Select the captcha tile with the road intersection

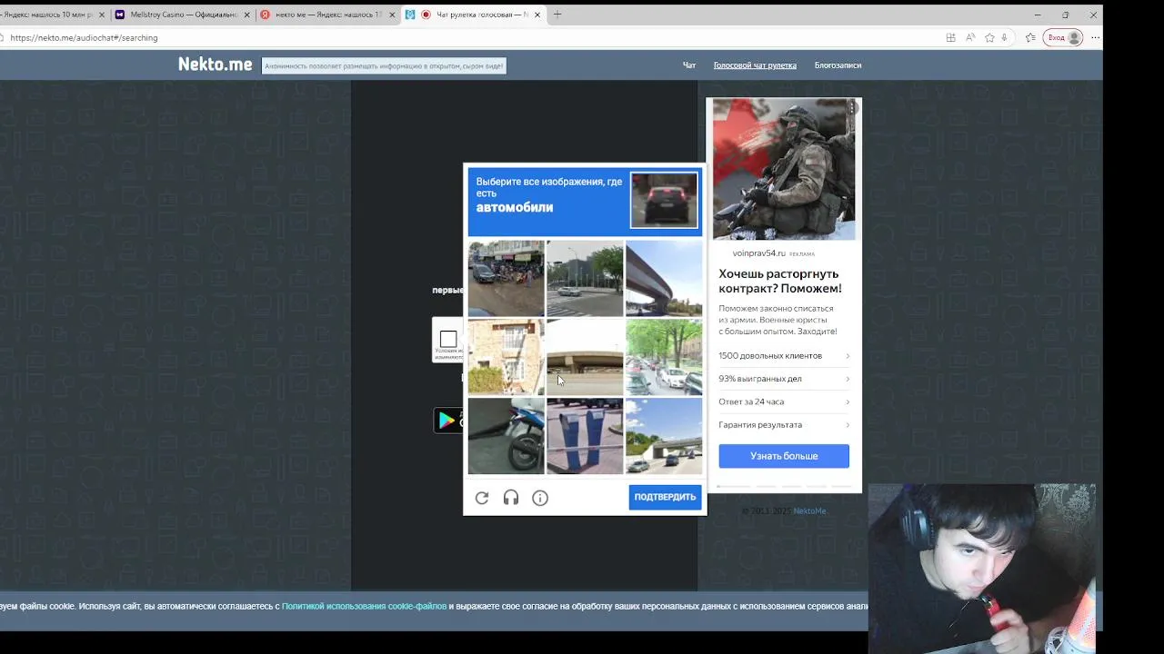pyautogui.click(x=585, y=278)
